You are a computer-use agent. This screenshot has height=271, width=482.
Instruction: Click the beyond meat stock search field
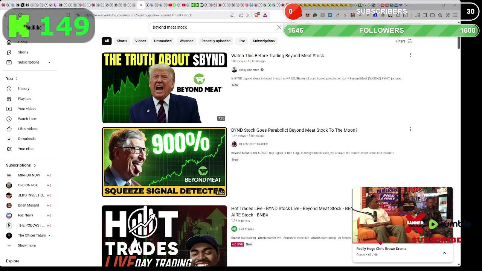213,27
